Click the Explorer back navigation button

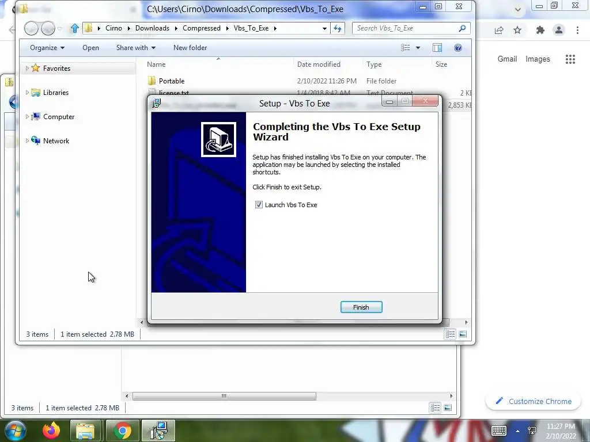point(31,28)
